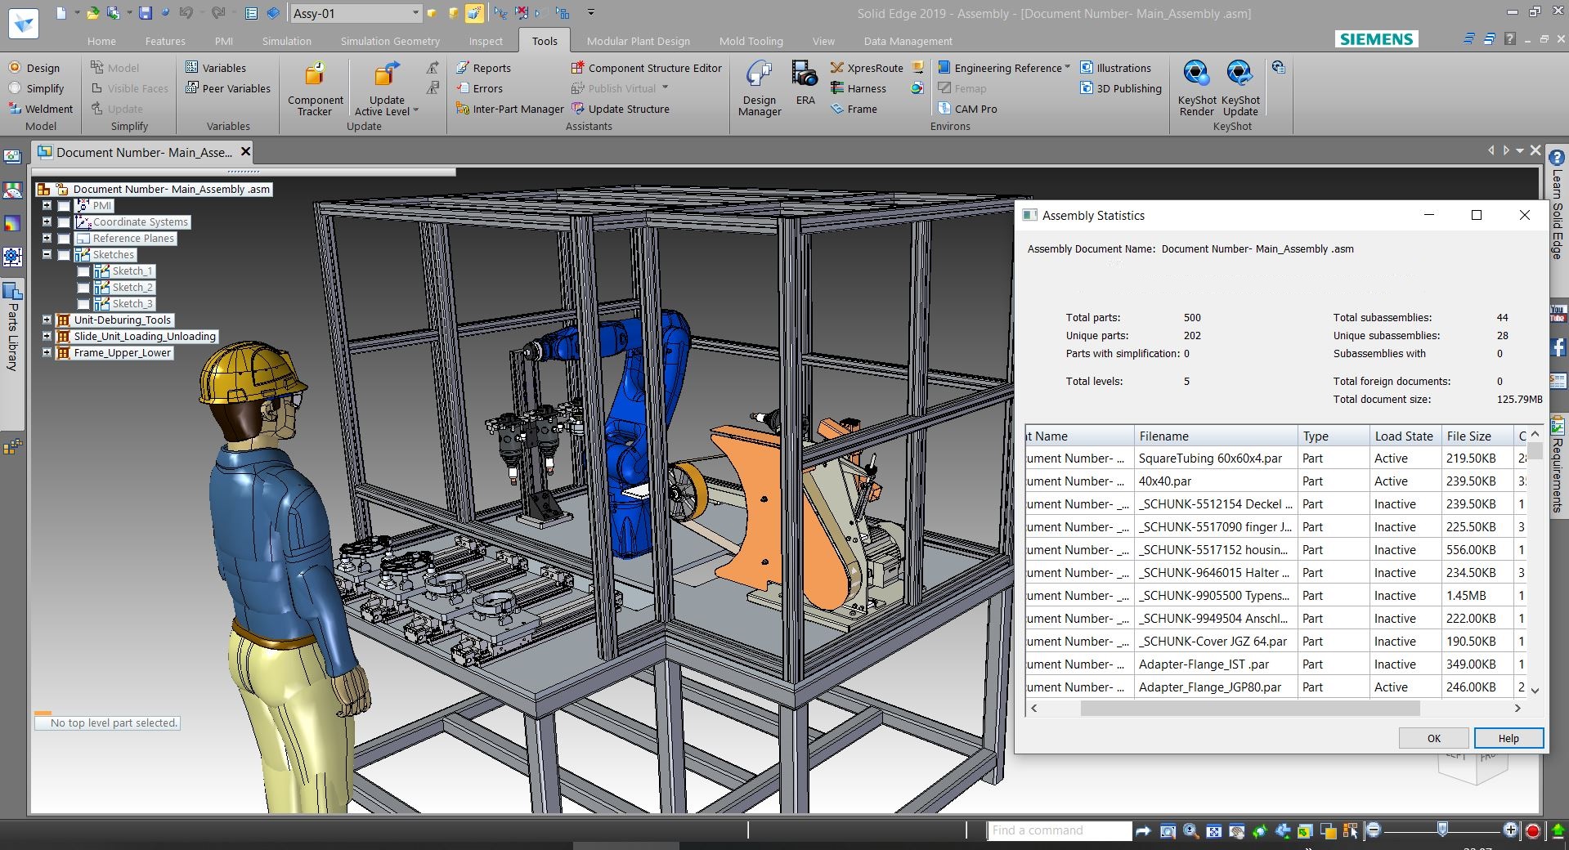The height and width of the screenshot is (850, 1569).
Task: Open the Illustrations tool
Action: (x=1115, y=68)
